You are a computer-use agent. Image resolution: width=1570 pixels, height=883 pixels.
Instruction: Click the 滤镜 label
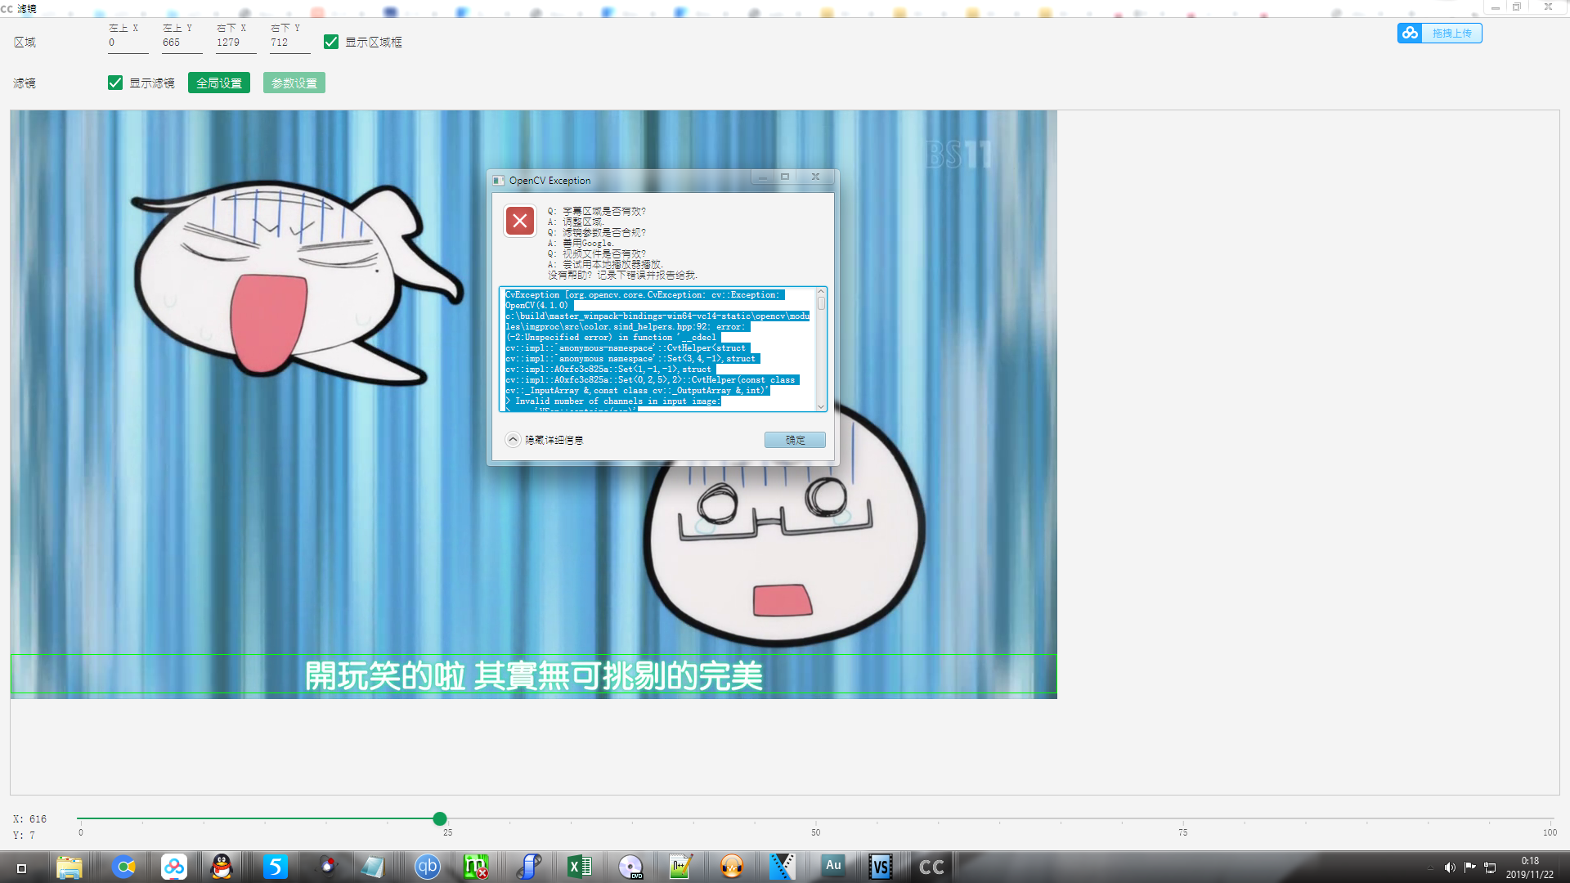pyautogui.click(x=25, y=83)
